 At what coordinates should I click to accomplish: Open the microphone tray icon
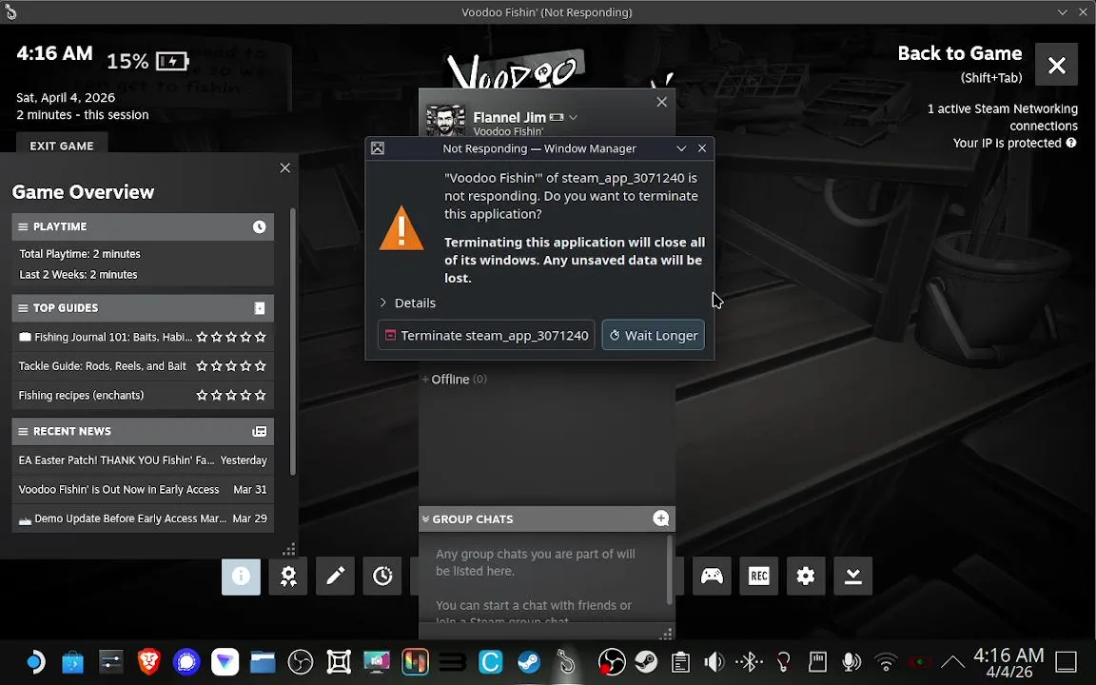851,661
